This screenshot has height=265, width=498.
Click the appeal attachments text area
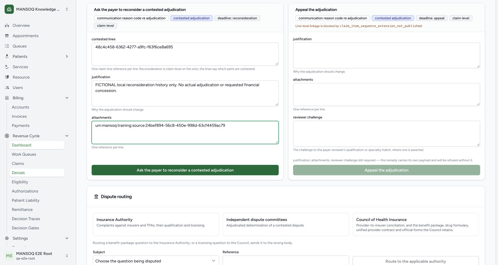click(x=386, y=94)
